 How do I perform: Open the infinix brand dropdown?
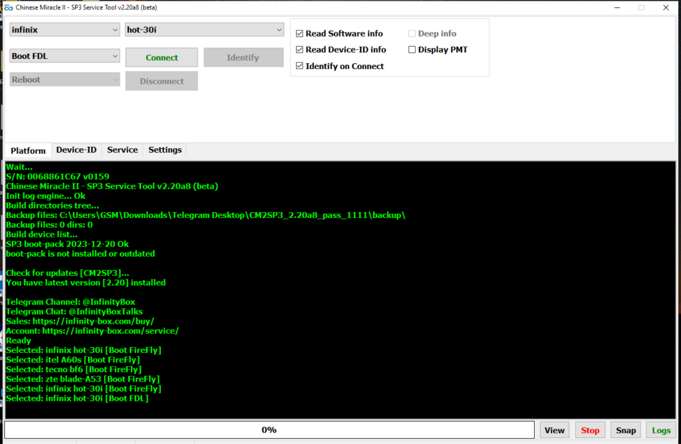click(x=65, y=30)
